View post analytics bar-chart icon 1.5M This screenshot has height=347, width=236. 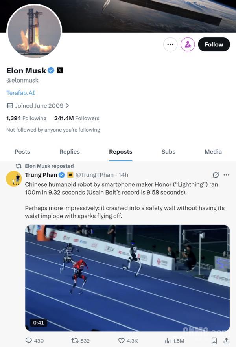[x=174, y=341]
